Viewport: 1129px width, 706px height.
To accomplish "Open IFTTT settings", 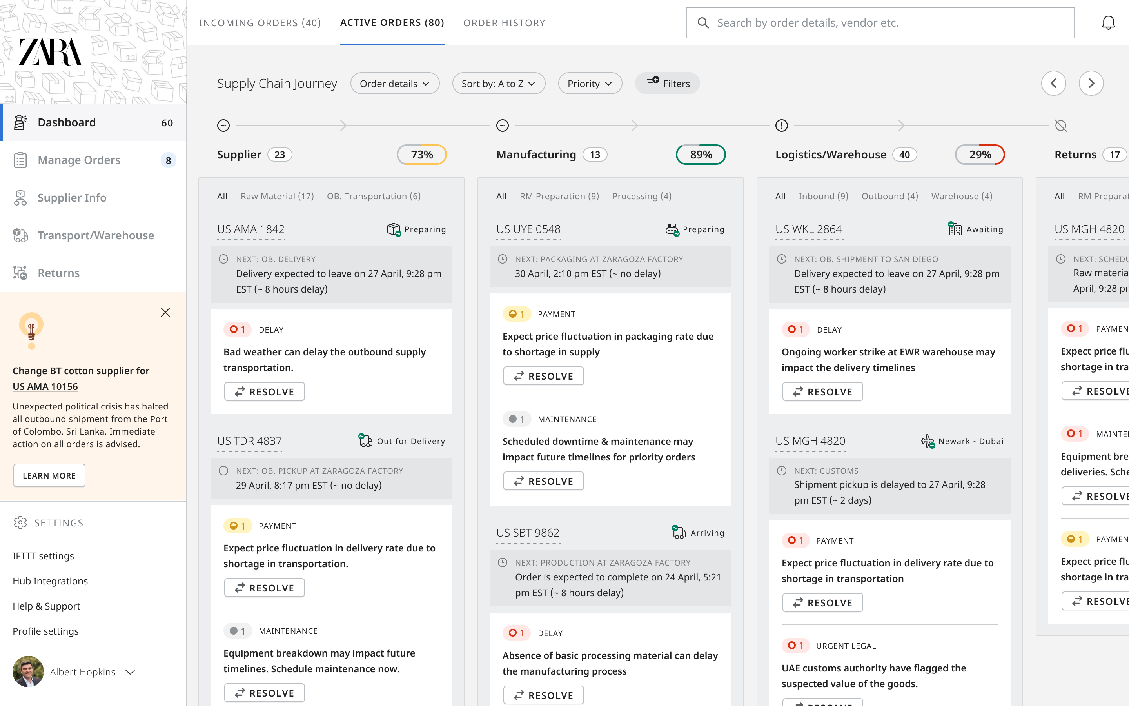I will click(x=44, y=556).
